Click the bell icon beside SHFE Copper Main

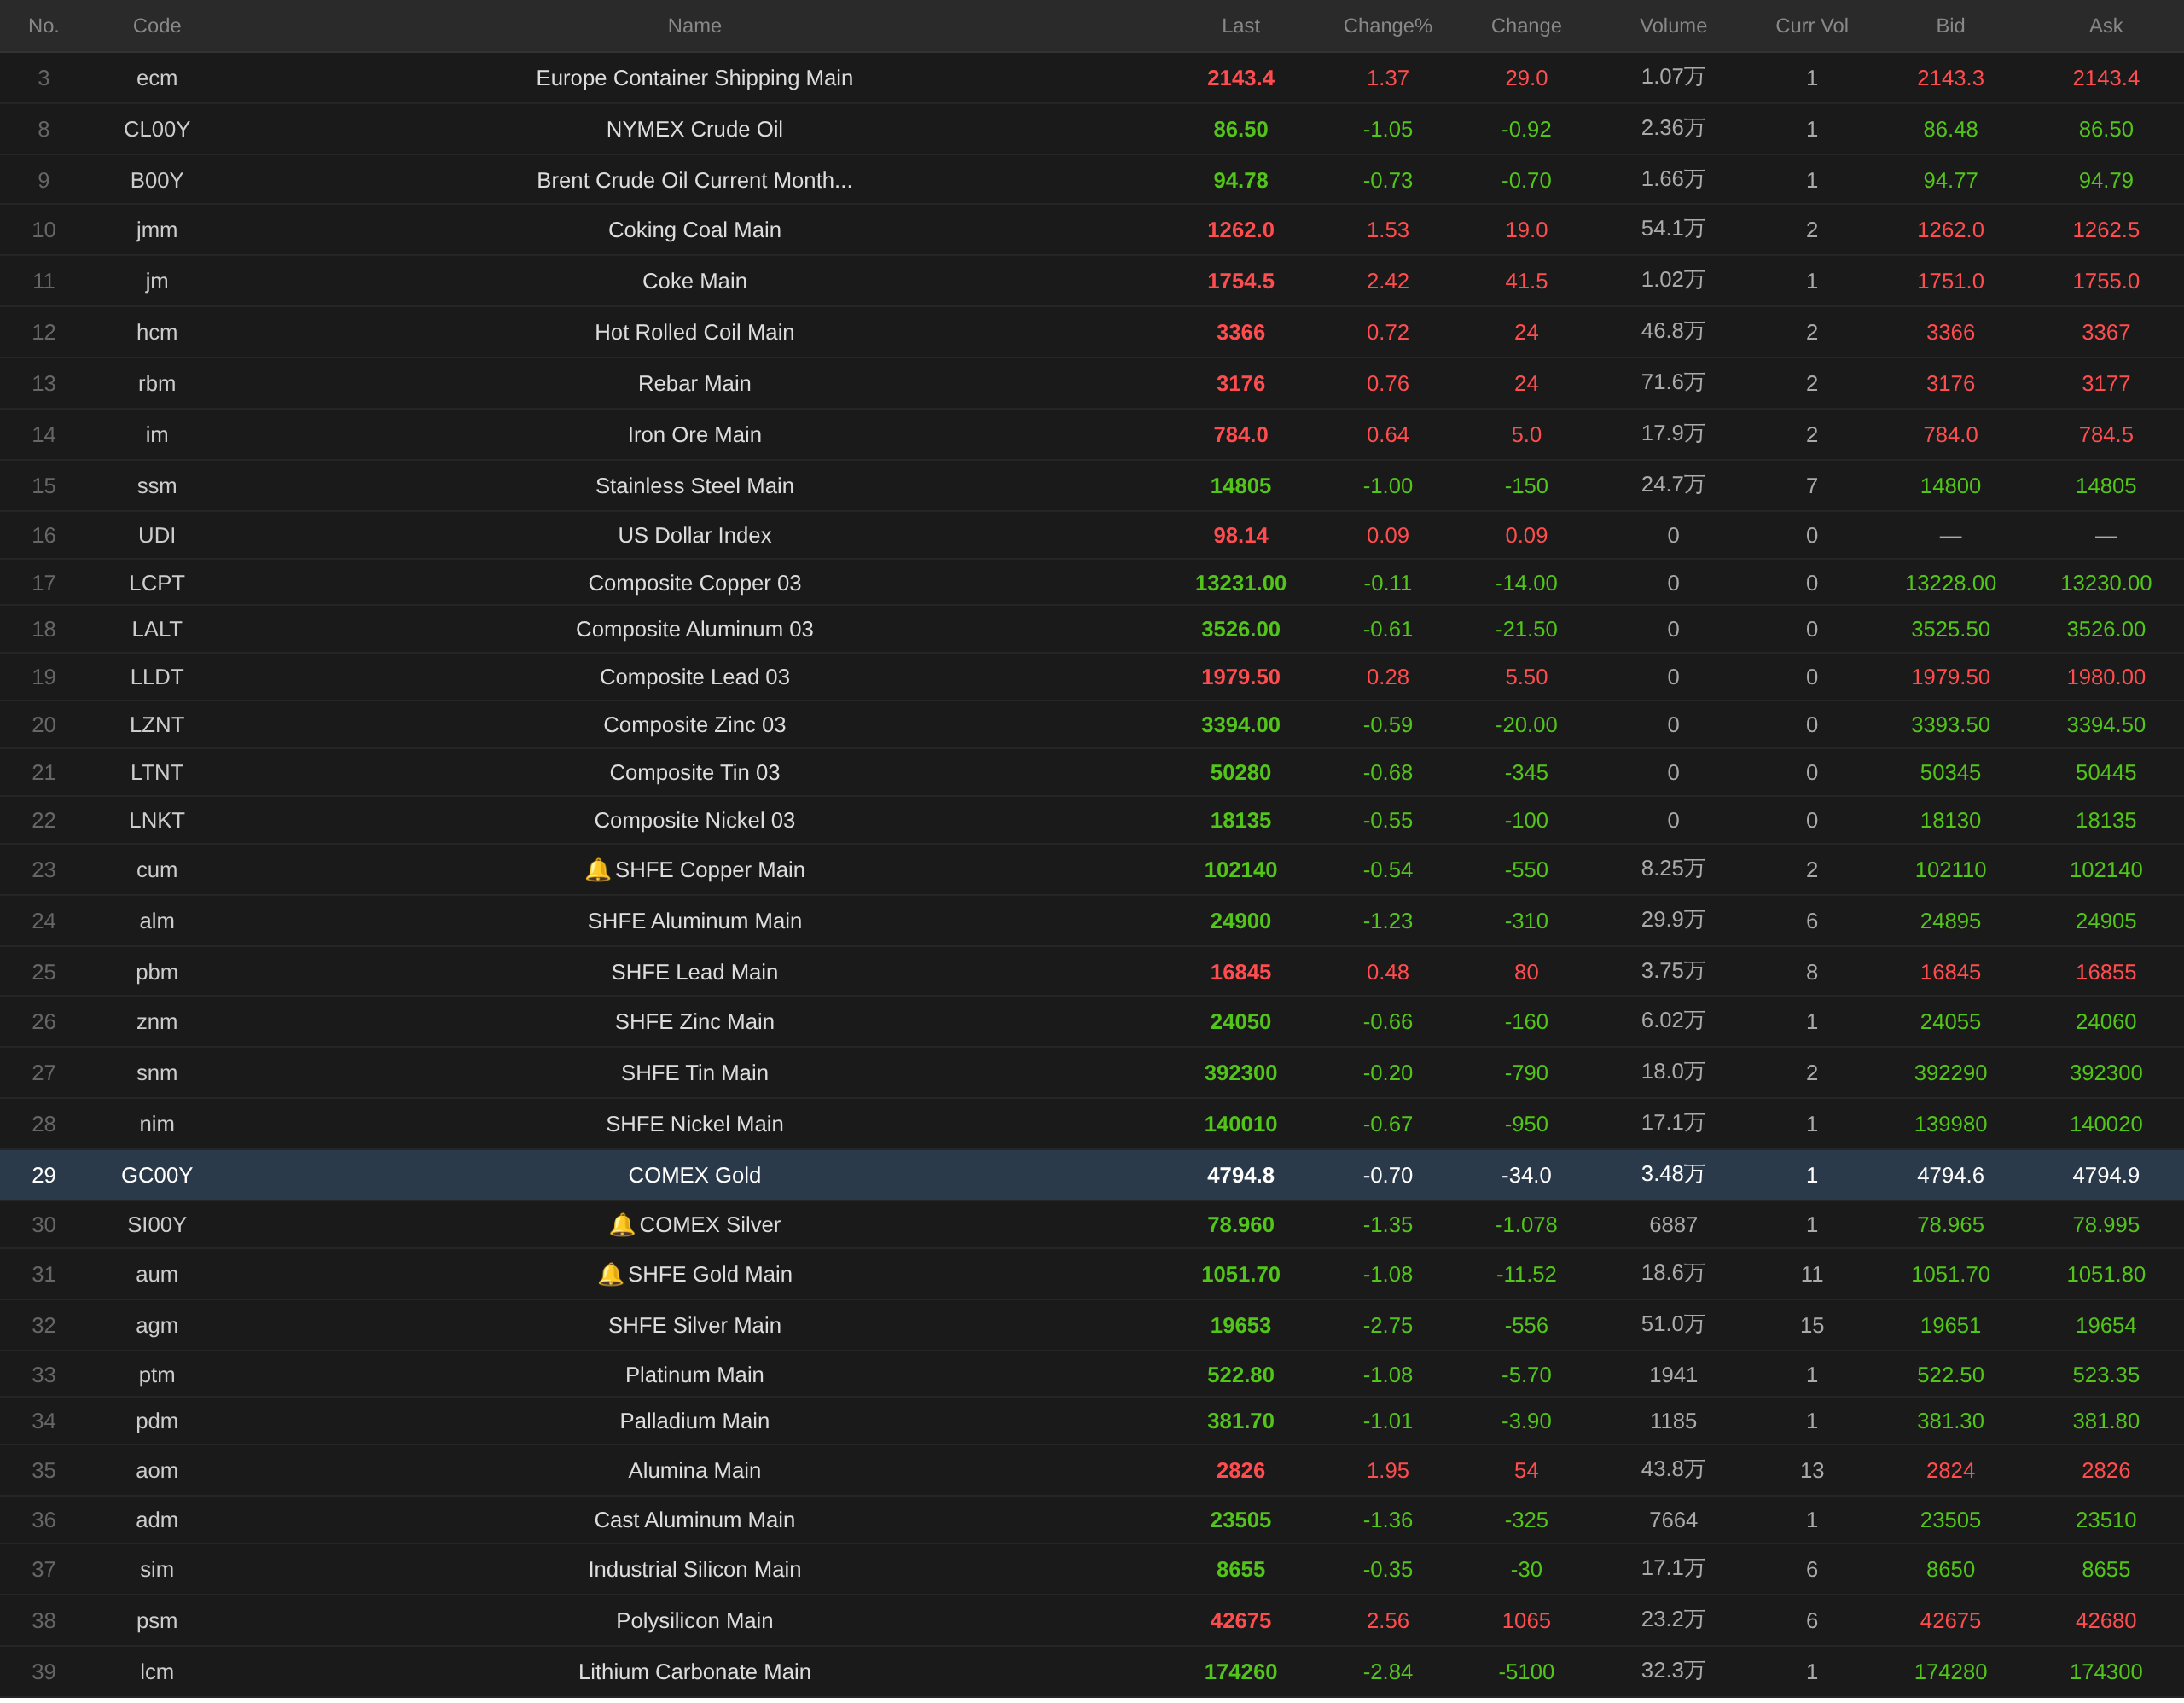coord(597,870)
